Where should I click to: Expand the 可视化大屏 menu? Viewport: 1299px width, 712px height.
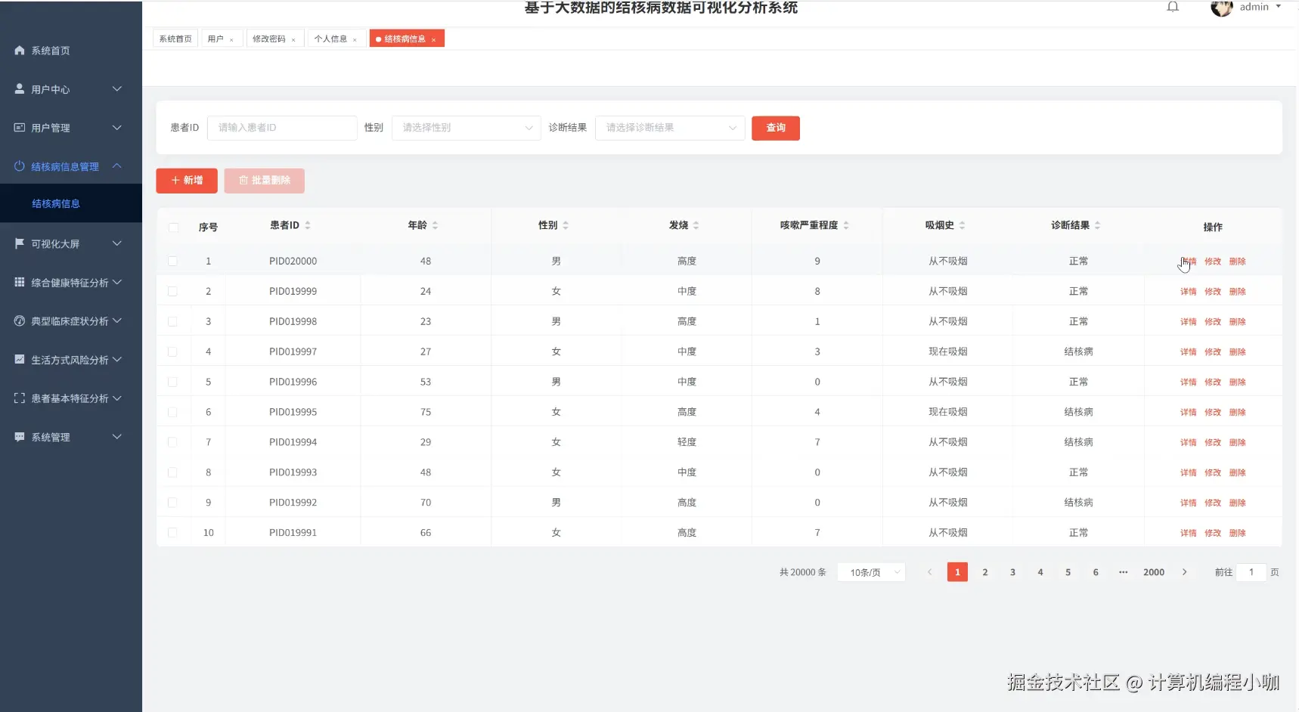(117, 243)
